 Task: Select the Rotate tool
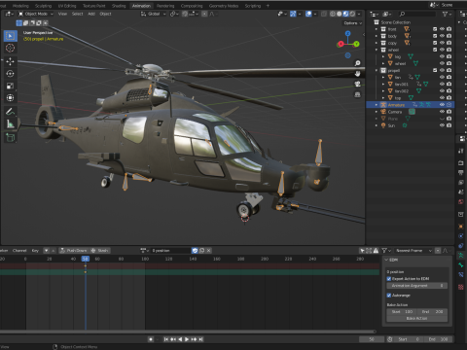11,74
